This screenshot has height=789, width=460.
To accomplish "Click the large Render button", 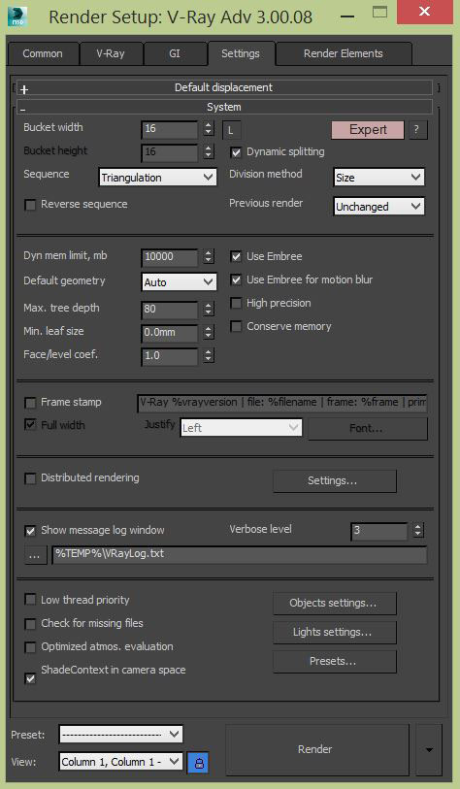I will click(317, 750).
